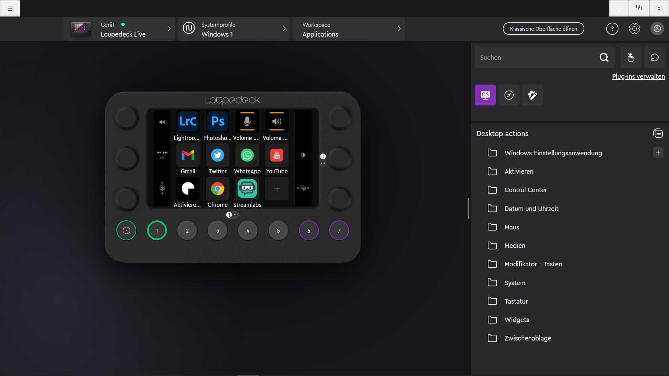
Task: Select the compass navigation tab
Action: (x=509, y=95)
